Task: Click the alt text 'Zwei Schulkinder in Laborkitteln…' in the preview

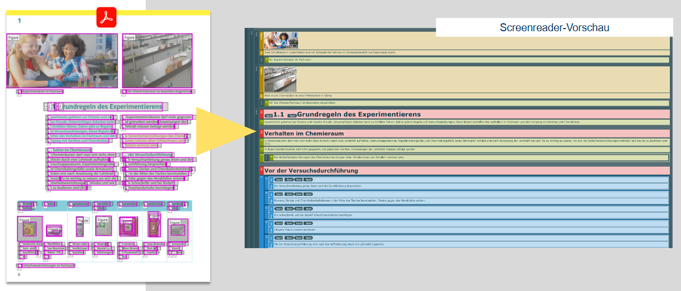Action: point(330,52)
